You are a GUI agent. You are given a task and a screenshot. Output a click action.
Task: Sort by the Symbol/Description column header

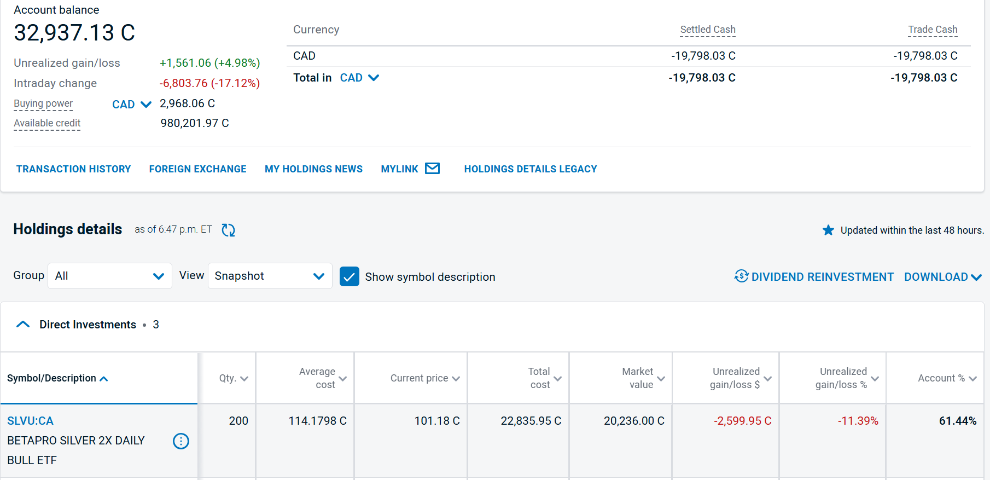[57, 378]
